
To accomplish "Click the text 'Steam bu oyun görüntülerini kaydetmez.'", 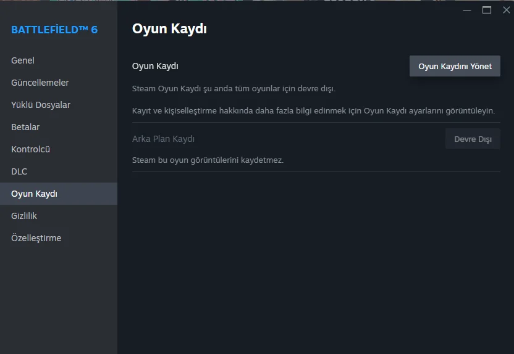I will coord(208,160).
